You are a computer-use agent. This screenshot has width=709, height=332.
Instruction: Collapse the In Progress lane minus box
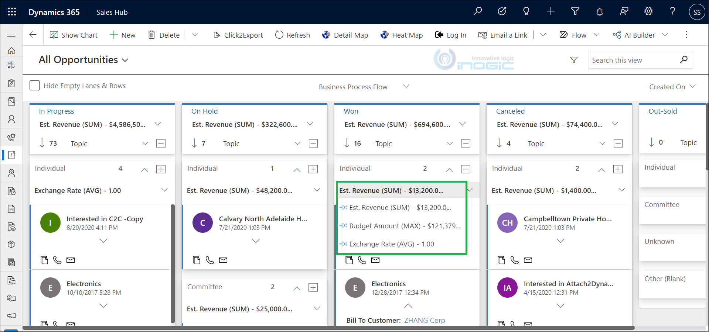point(161,143)
